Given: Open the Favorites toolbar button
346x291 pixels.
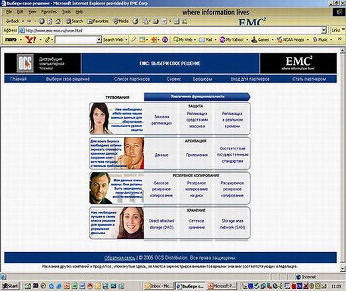Looking at the screenshot, I should click(98, 21).
